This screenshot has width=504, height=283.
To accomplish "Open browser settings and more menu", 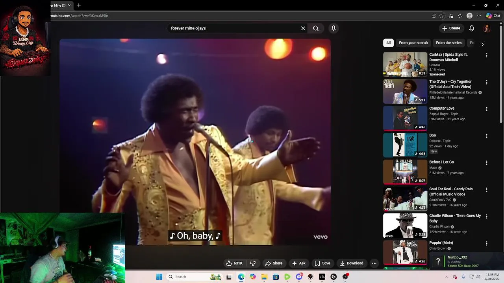I will [x=479, y=16].
